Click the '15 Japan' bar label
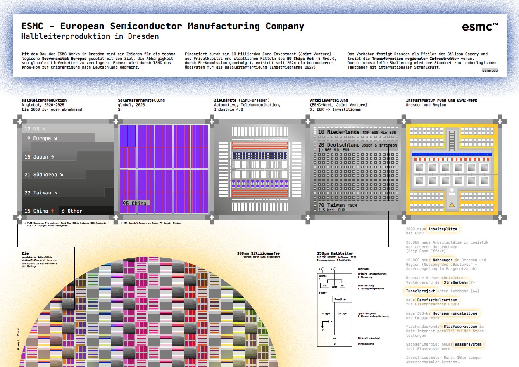The height and width of the screenshot is (367, 519). click(x=39, y=157)
